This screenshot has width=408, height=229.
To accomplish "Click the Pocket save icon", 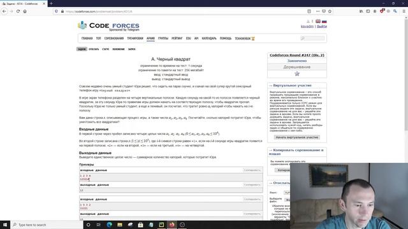I will [324, 11].
